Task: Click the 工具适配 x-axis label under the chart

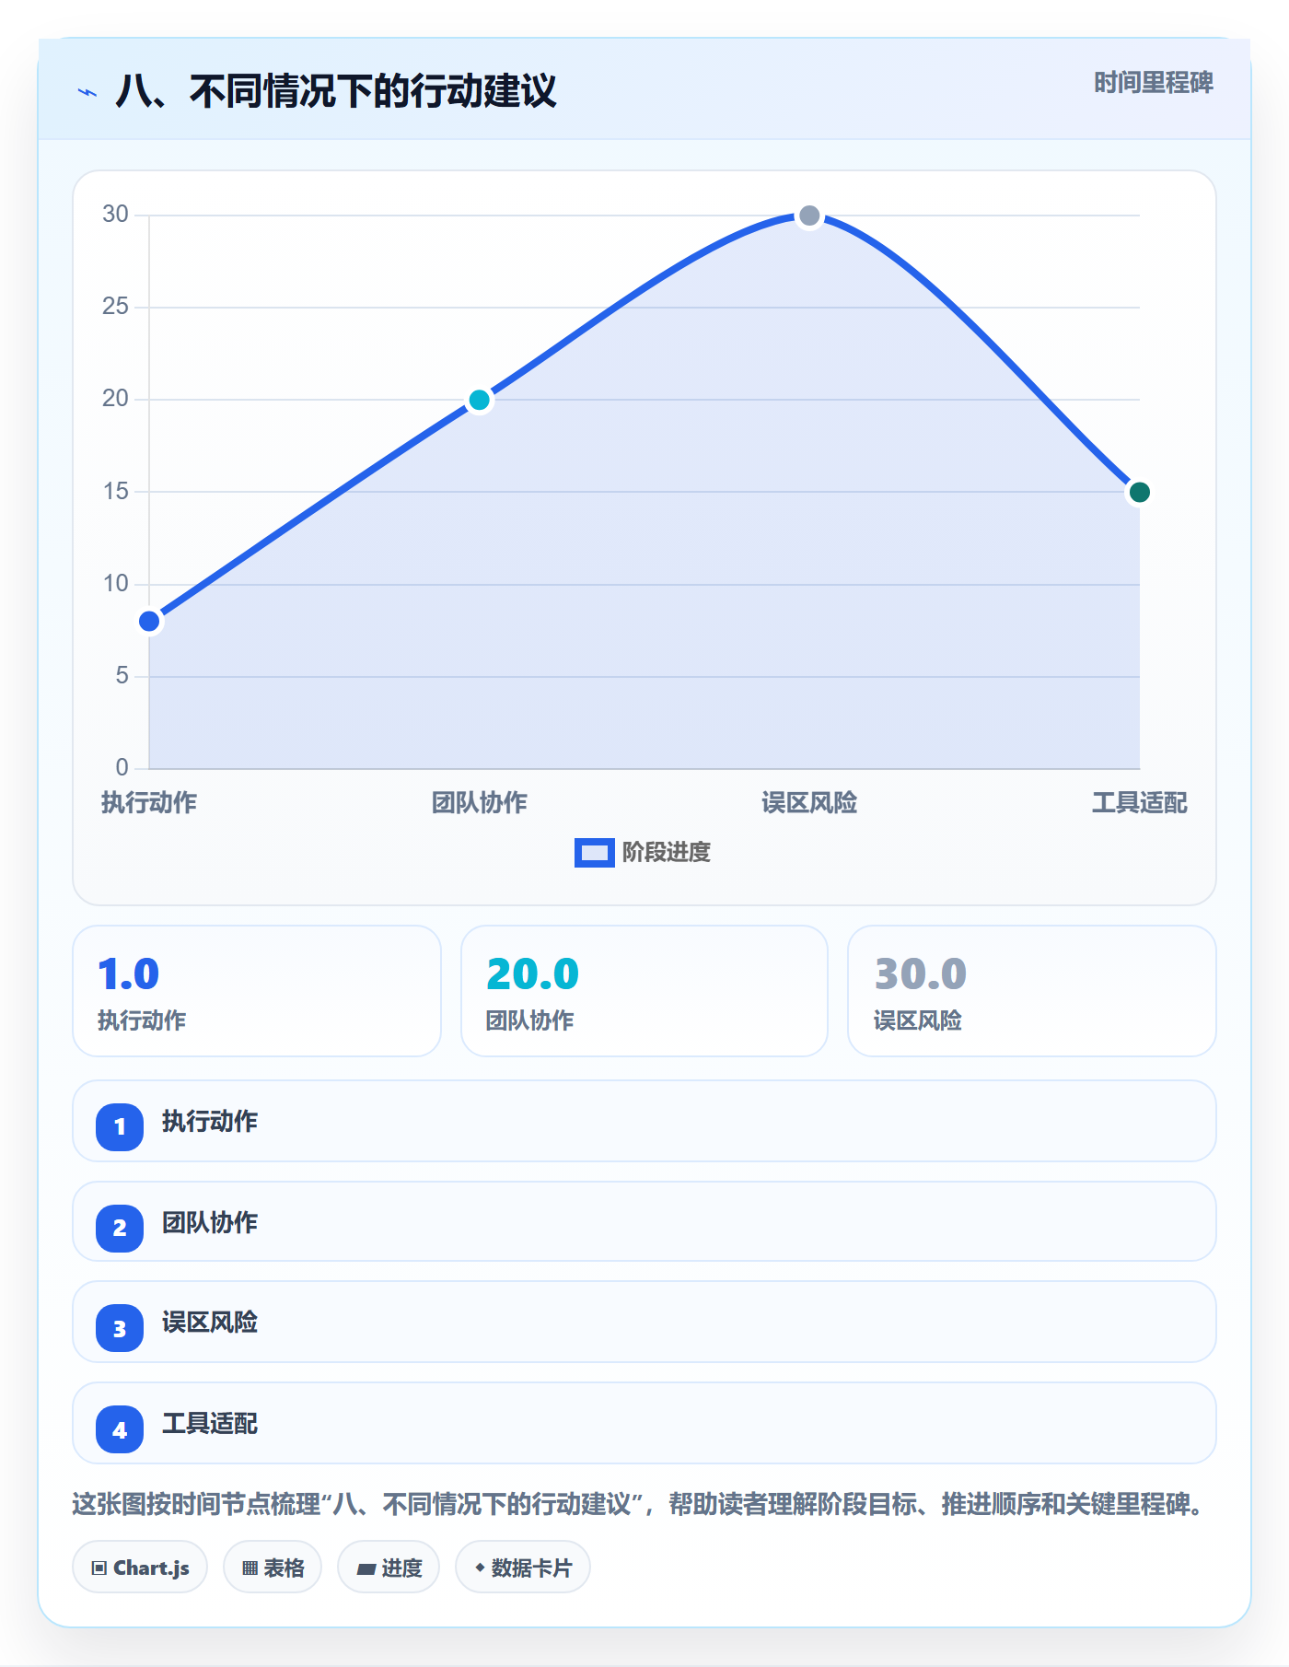Action: coord(1140,803)
